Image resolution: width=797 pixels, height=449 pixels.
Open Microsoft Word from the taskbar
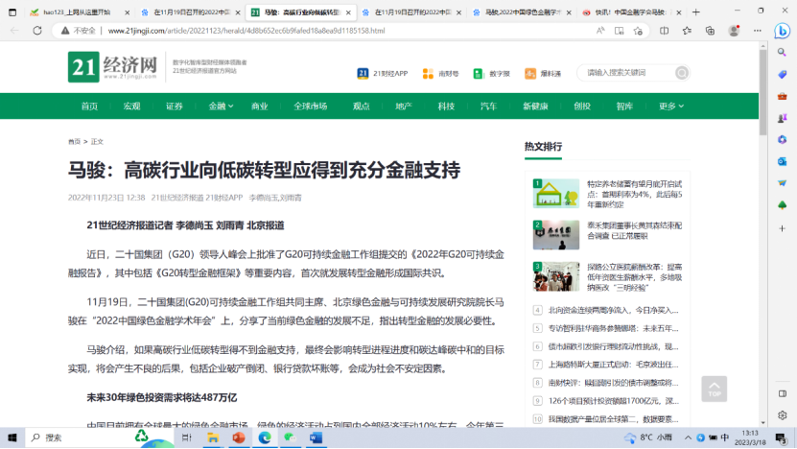click(x=316, y=437)
